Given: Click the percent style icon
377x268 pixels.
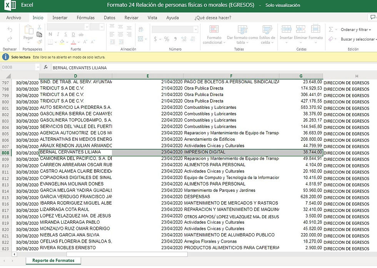Looking at the screenshot, I should click(x=167, y=39).
